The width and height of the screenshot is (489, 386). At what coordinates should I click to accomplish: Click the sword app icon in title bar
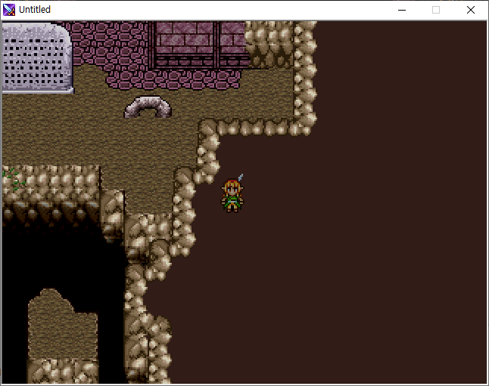9,10
